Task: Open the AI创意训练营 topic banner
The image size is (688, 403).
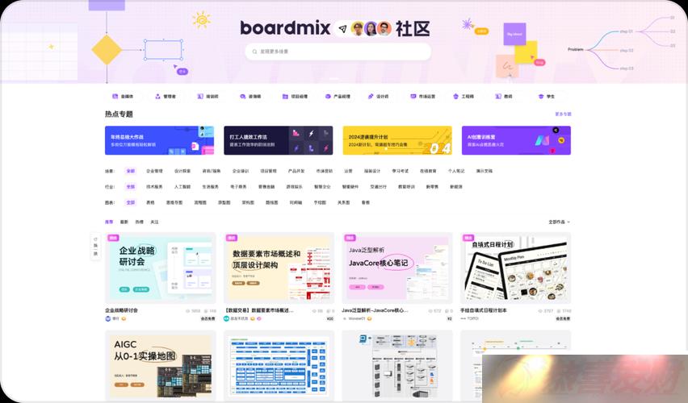Action: (516, 140)
